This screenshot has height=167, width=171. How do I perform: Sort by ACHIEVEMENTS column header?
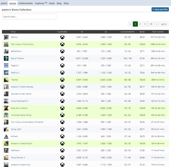(128, 32)
